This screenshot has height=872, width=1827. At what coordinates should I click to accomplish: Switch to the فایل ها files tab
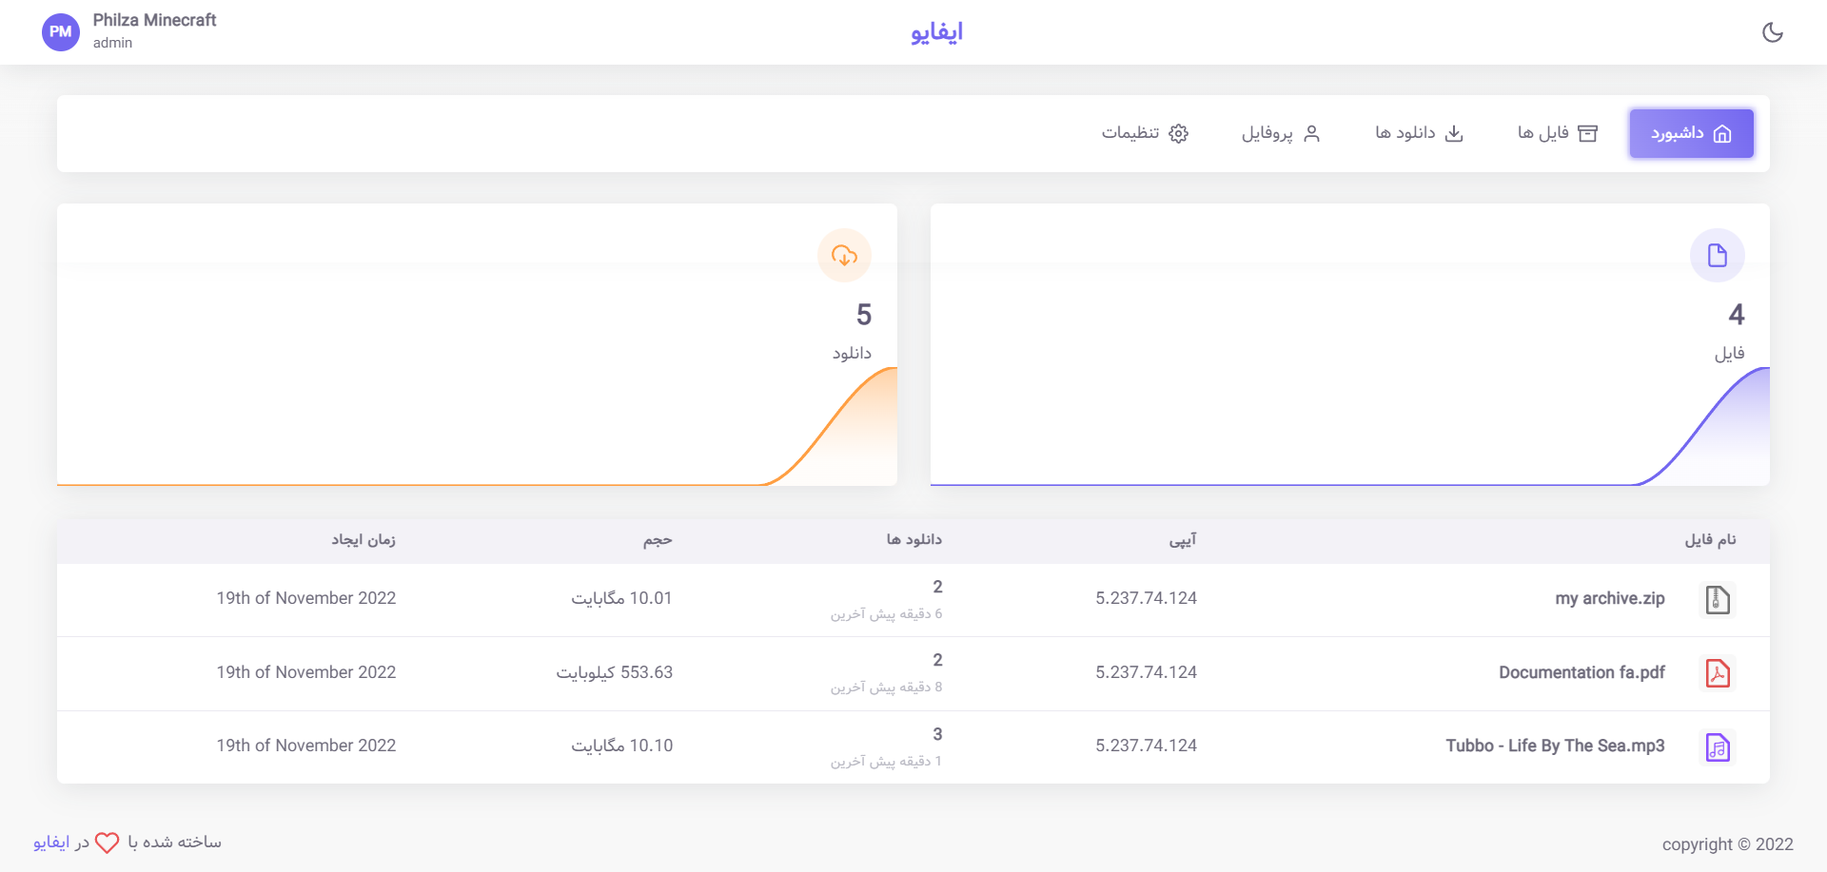pyautogui.click(x=1557, y=133)
